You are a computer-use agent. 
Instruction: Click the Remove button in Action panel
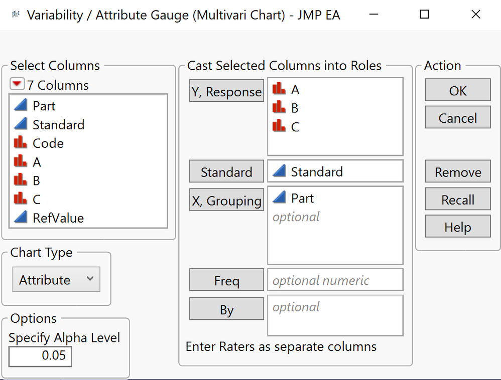457,171
